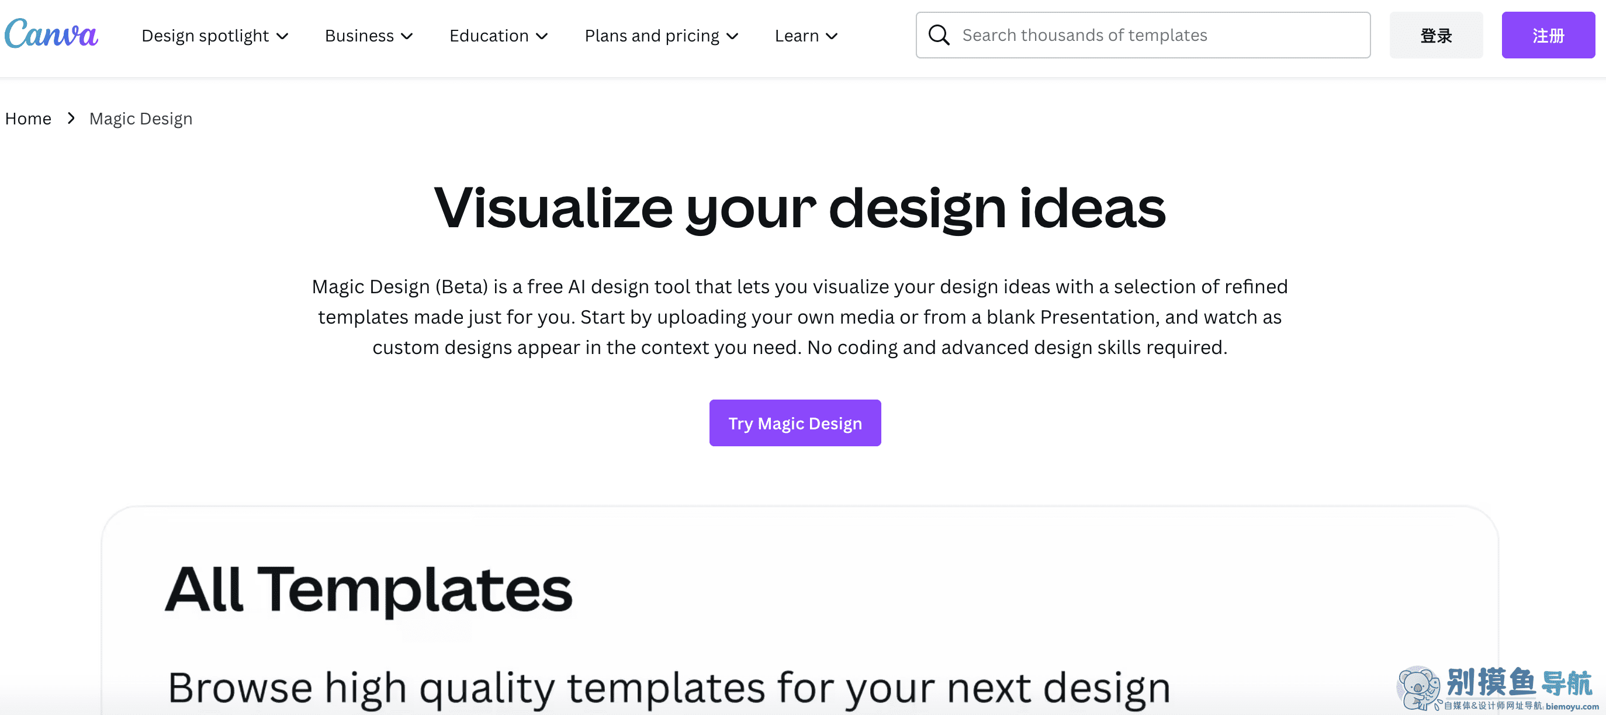Click the All Templates preview image
Image resolution: width=1606 pixels, height=715 pixels.
[800, 611]
